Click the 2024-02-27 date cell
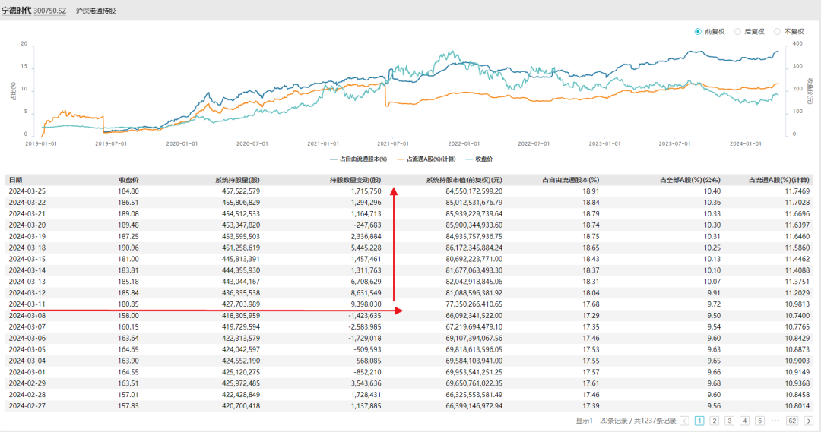Screen dimensions: 821x432 (27, 406)
